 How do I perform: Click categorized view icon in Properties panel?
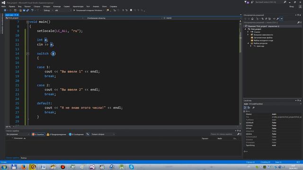tap(245, 108)
